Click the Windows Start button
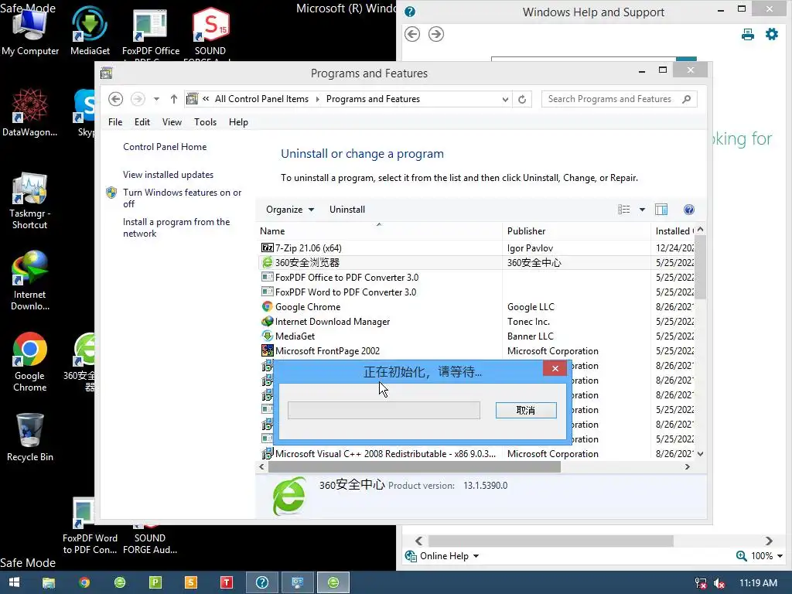This screenshot has height=594, width=792. (14, 582)
